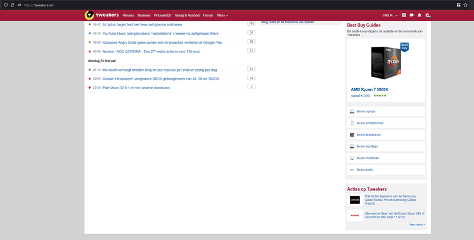Open the Pricewatch menu item
Viewport: 474px width, 240px height.
click(x=162, y=15)
